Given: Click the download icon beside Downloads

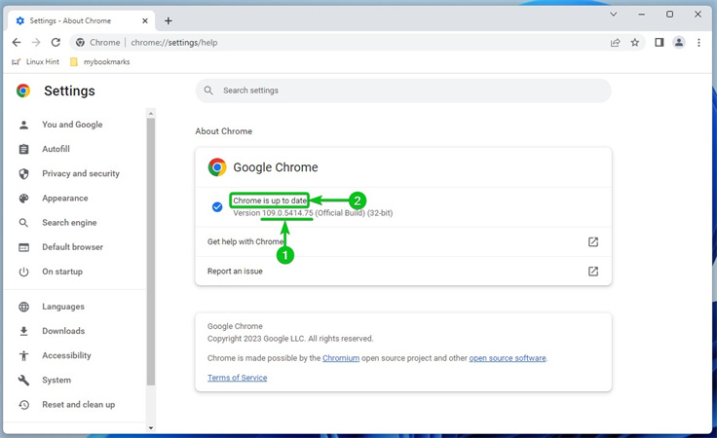Looking at the screenshot, I should point(23,331).
